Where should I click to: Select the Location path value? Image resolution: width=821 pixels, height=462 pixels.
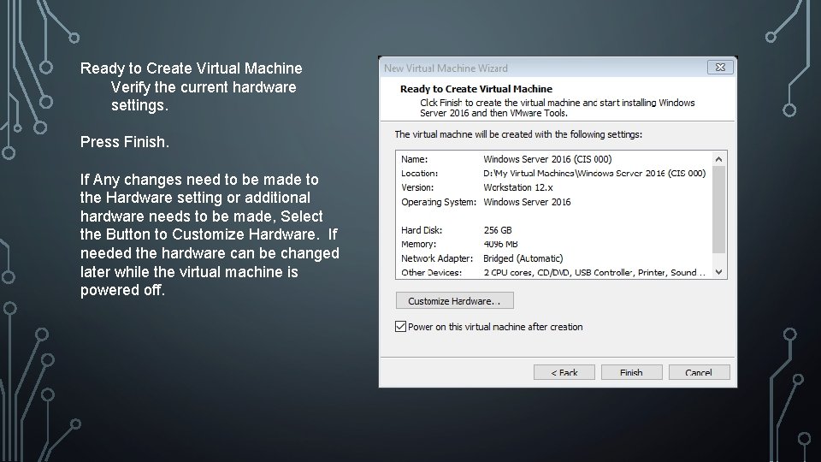tap(594, 174)
